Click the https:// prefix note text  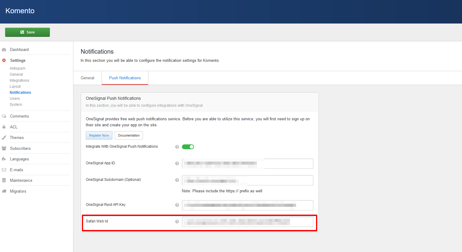pos(222,191)
